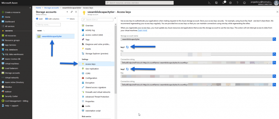
Task: Click the Filter by name field
Action: tap(48, 25)
